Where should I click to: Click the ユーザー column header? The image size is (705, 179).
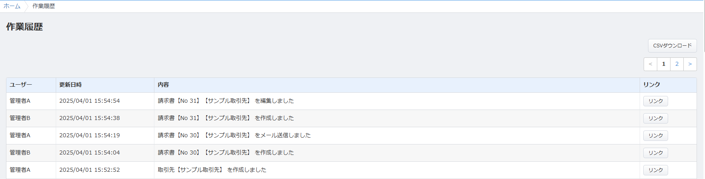coord(21,85)
